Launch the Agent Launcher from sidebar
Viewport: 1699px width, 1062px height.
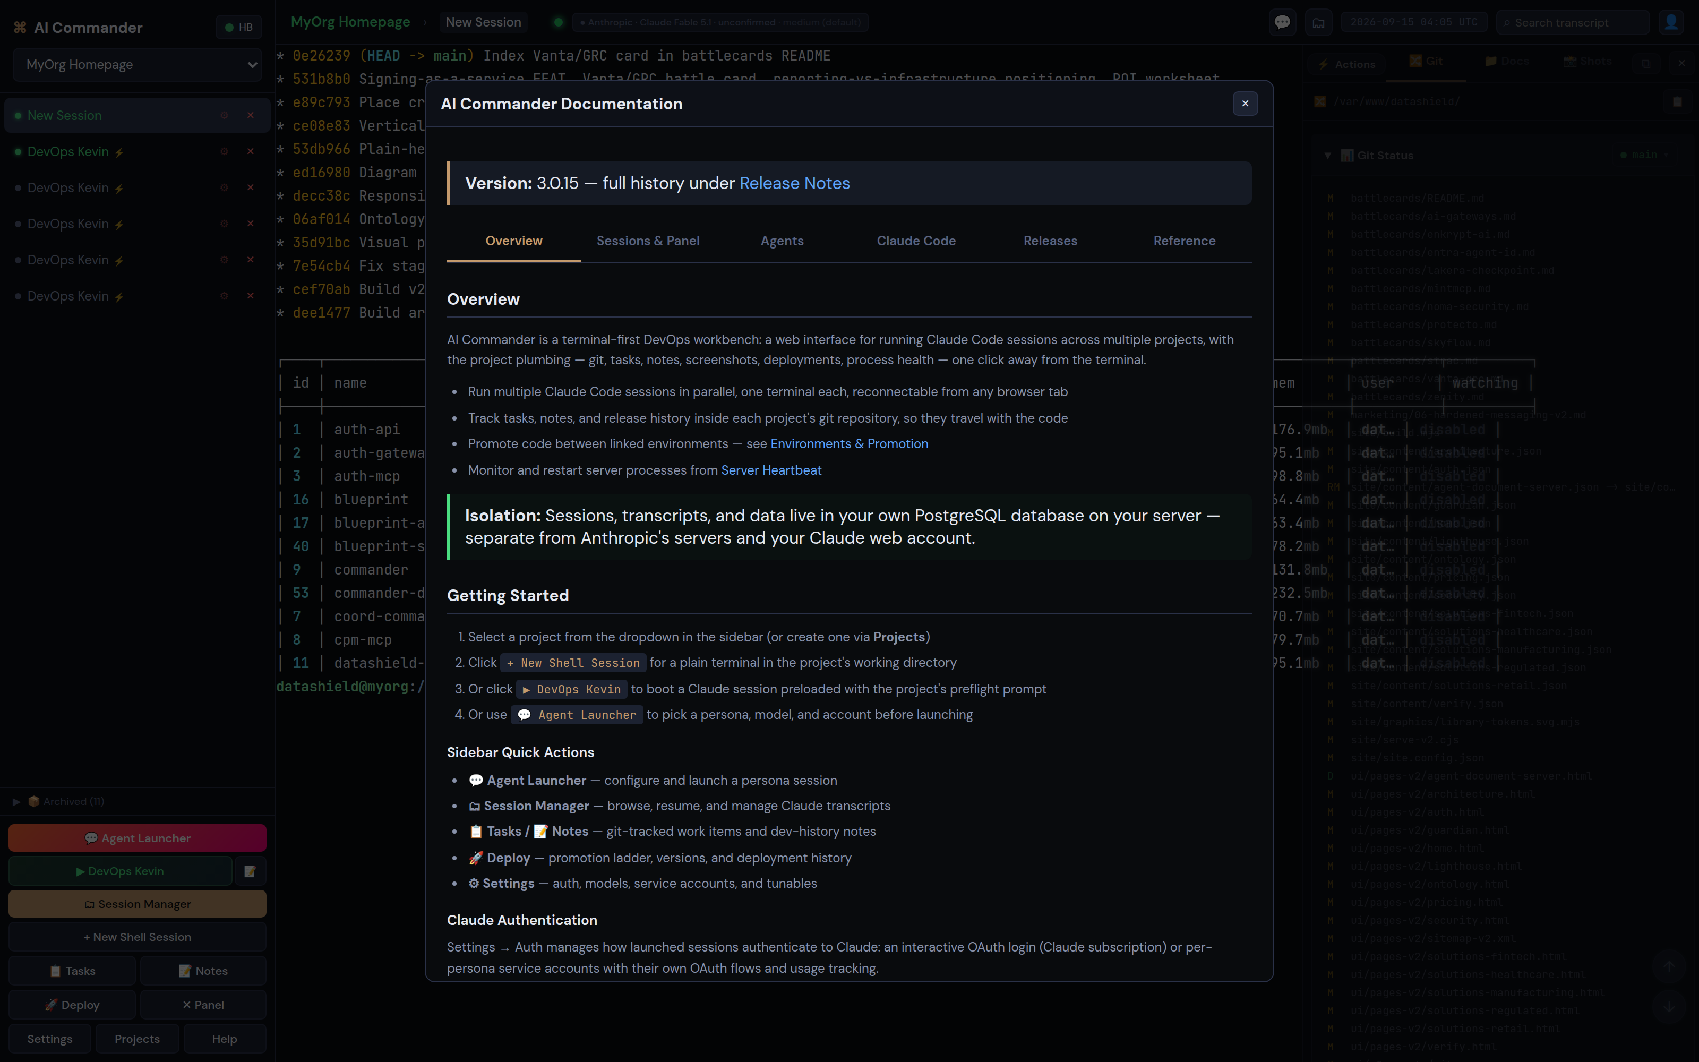[137, 838]
